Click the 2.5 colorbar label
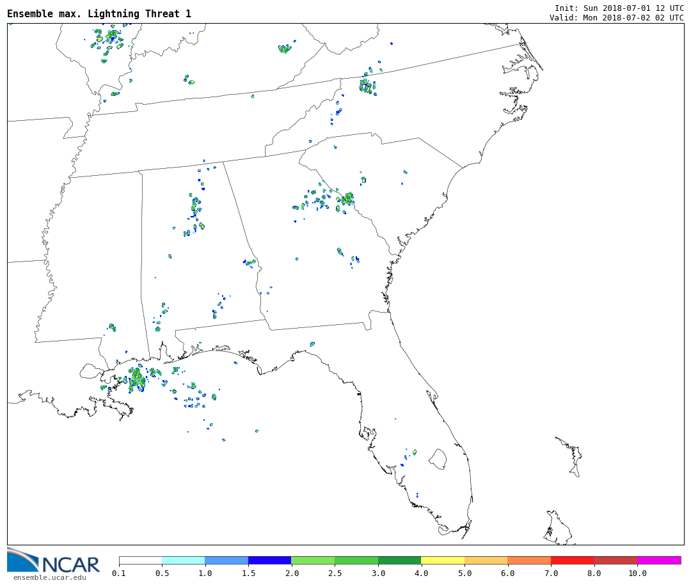Viewport: 691px width, 585px height. point(335,573)
